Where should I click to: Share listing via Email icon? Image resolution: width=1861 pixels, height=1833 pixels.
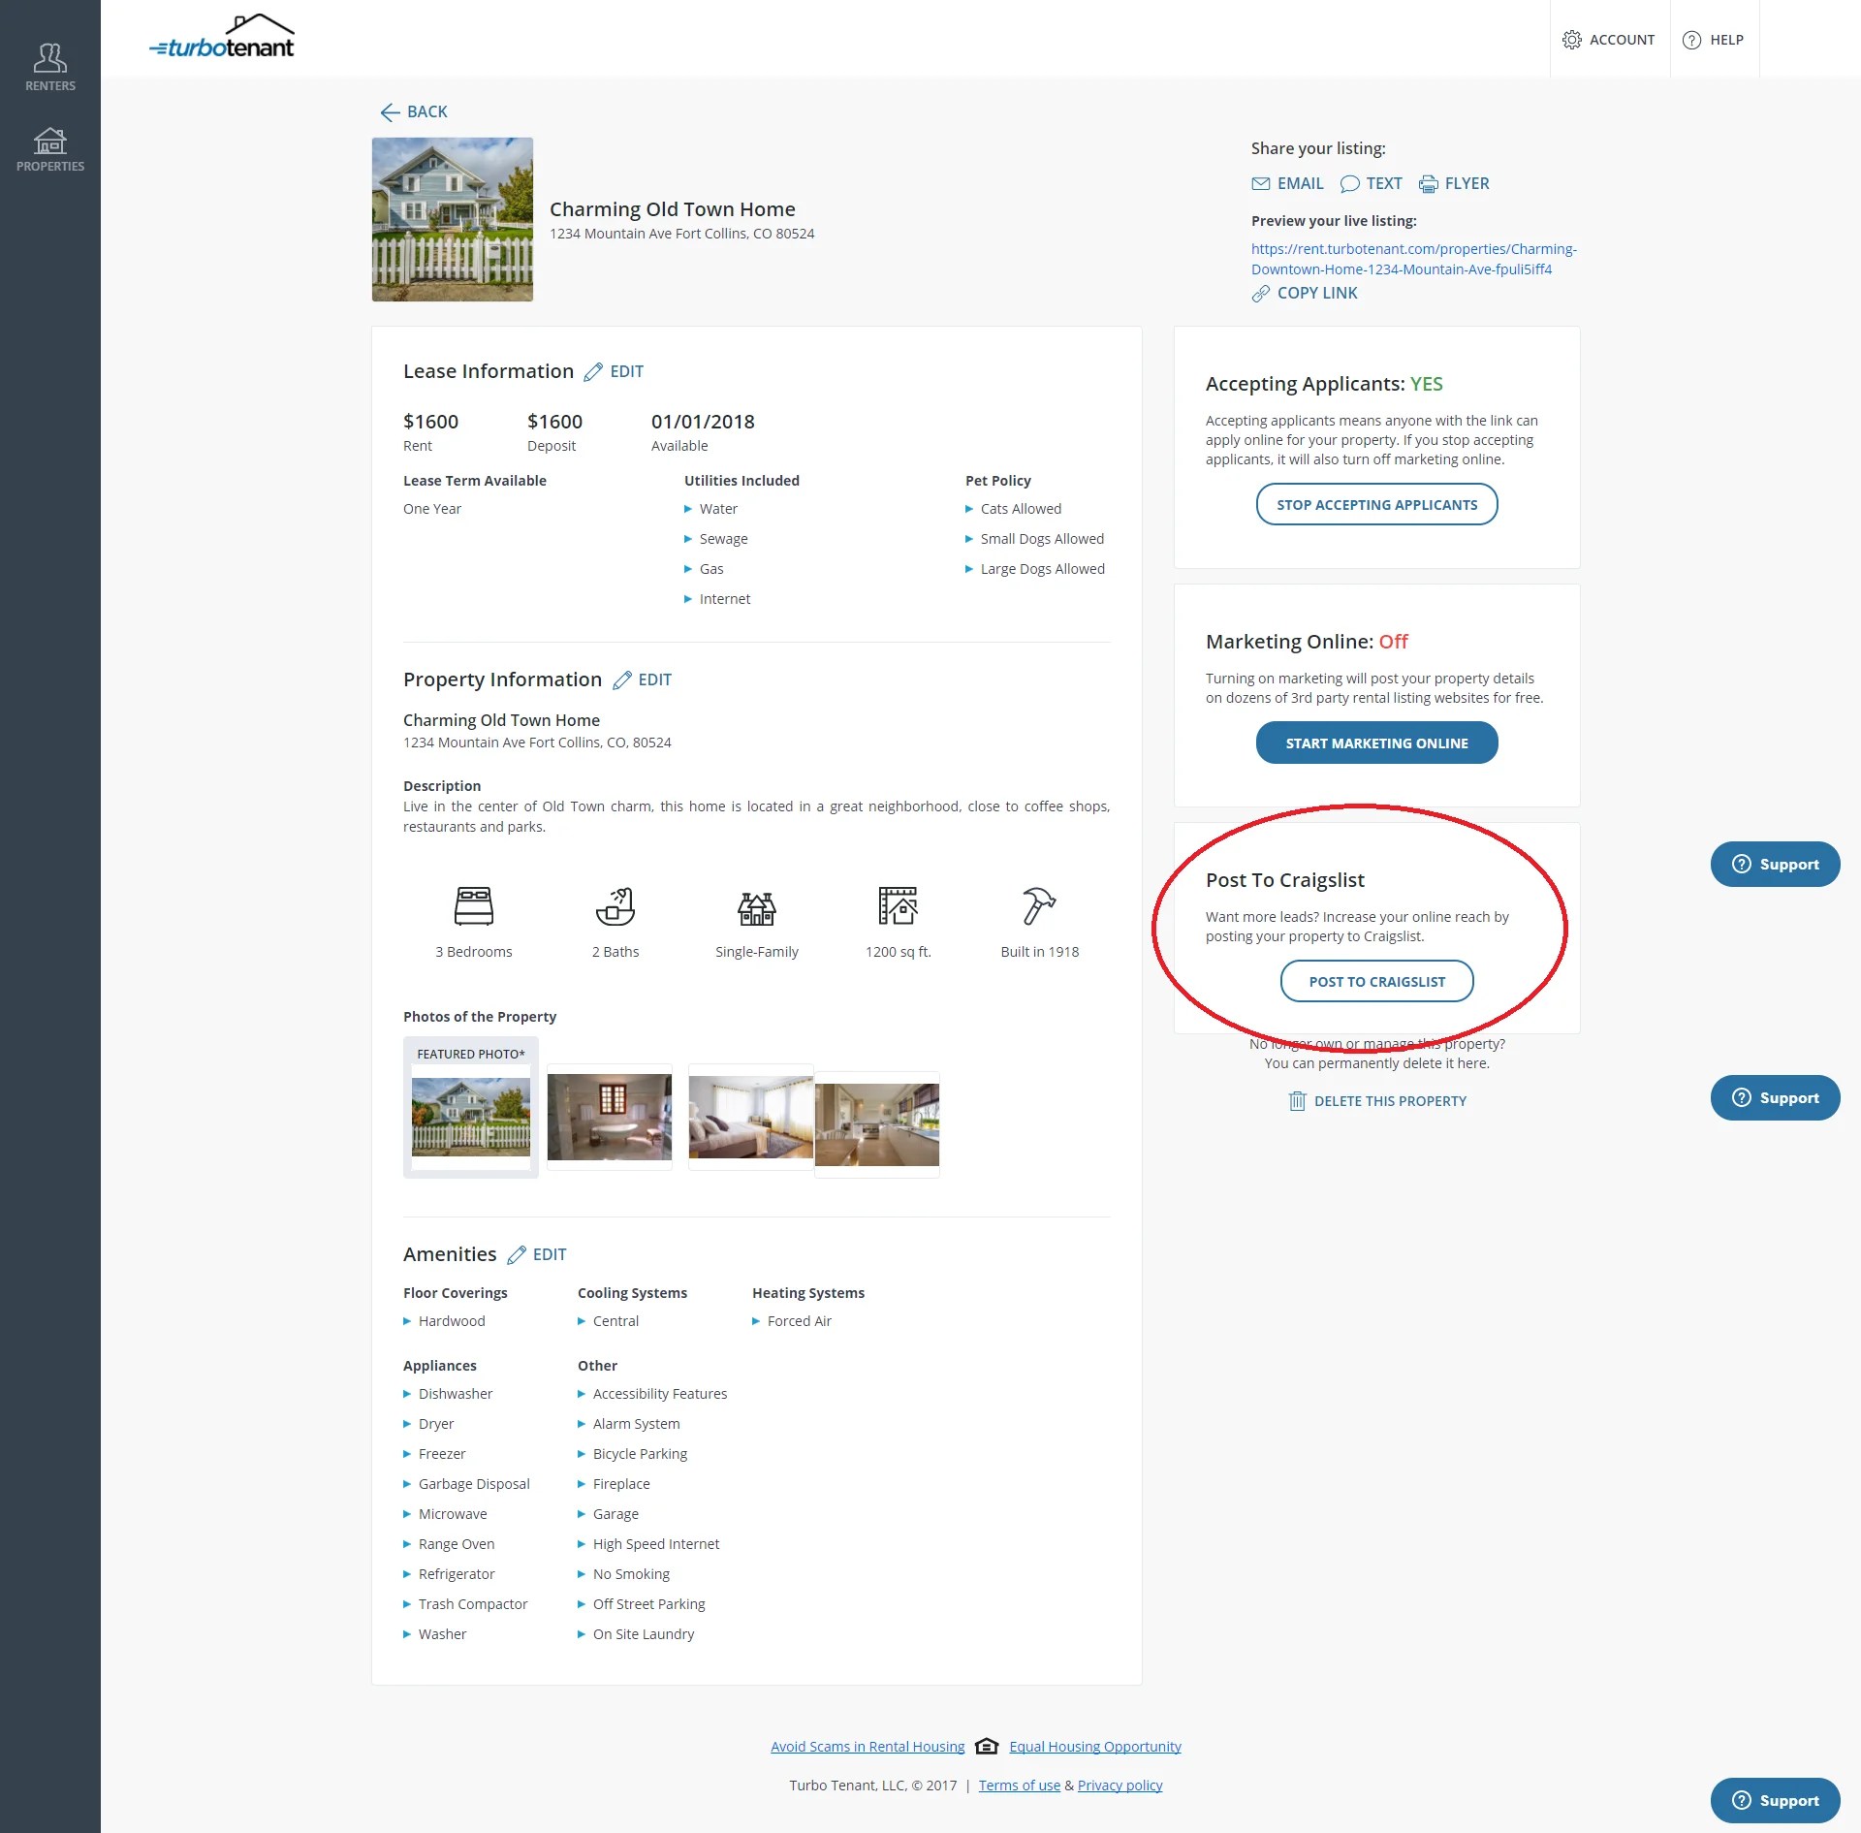click(1260, 184)
